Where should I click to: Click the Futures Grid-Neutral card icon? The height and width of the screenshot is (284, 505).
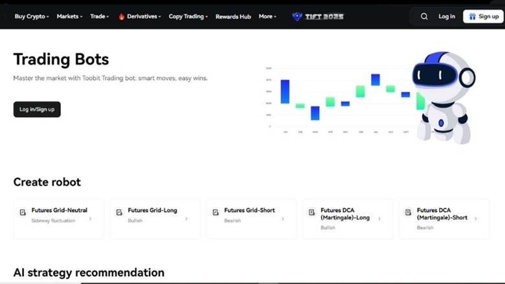(x=23, y=212)
